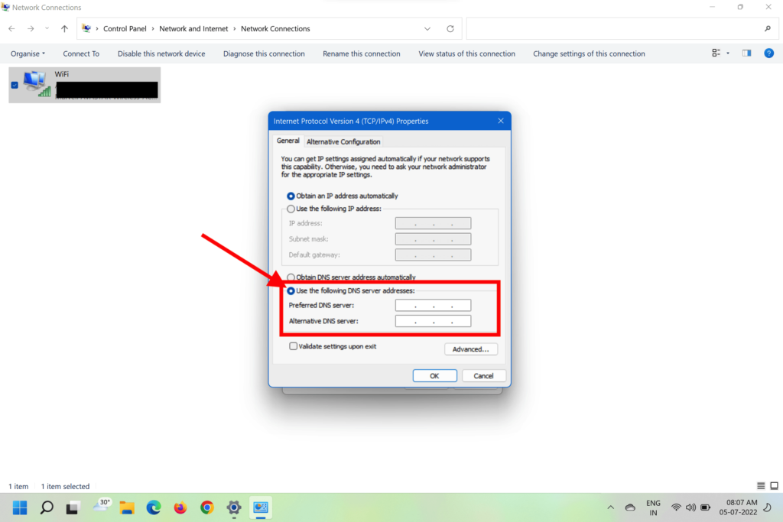
Task: Click ENG IN language indicator
Action: point(653,508)
